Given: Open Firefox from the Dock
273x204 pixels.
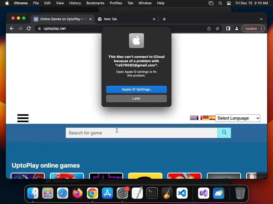Looking at the screenshot, I should click(78, 193).
